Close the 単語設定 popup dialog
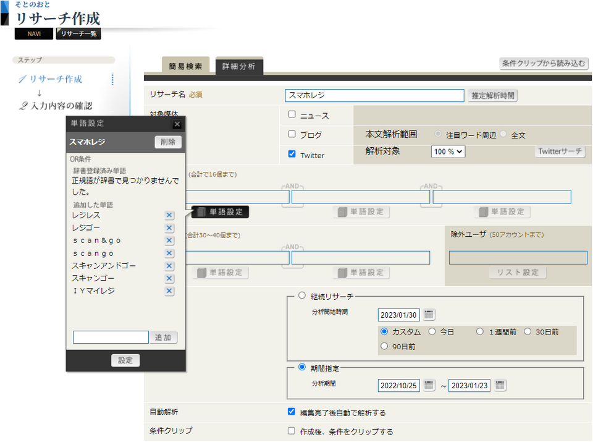 point(177,124)
